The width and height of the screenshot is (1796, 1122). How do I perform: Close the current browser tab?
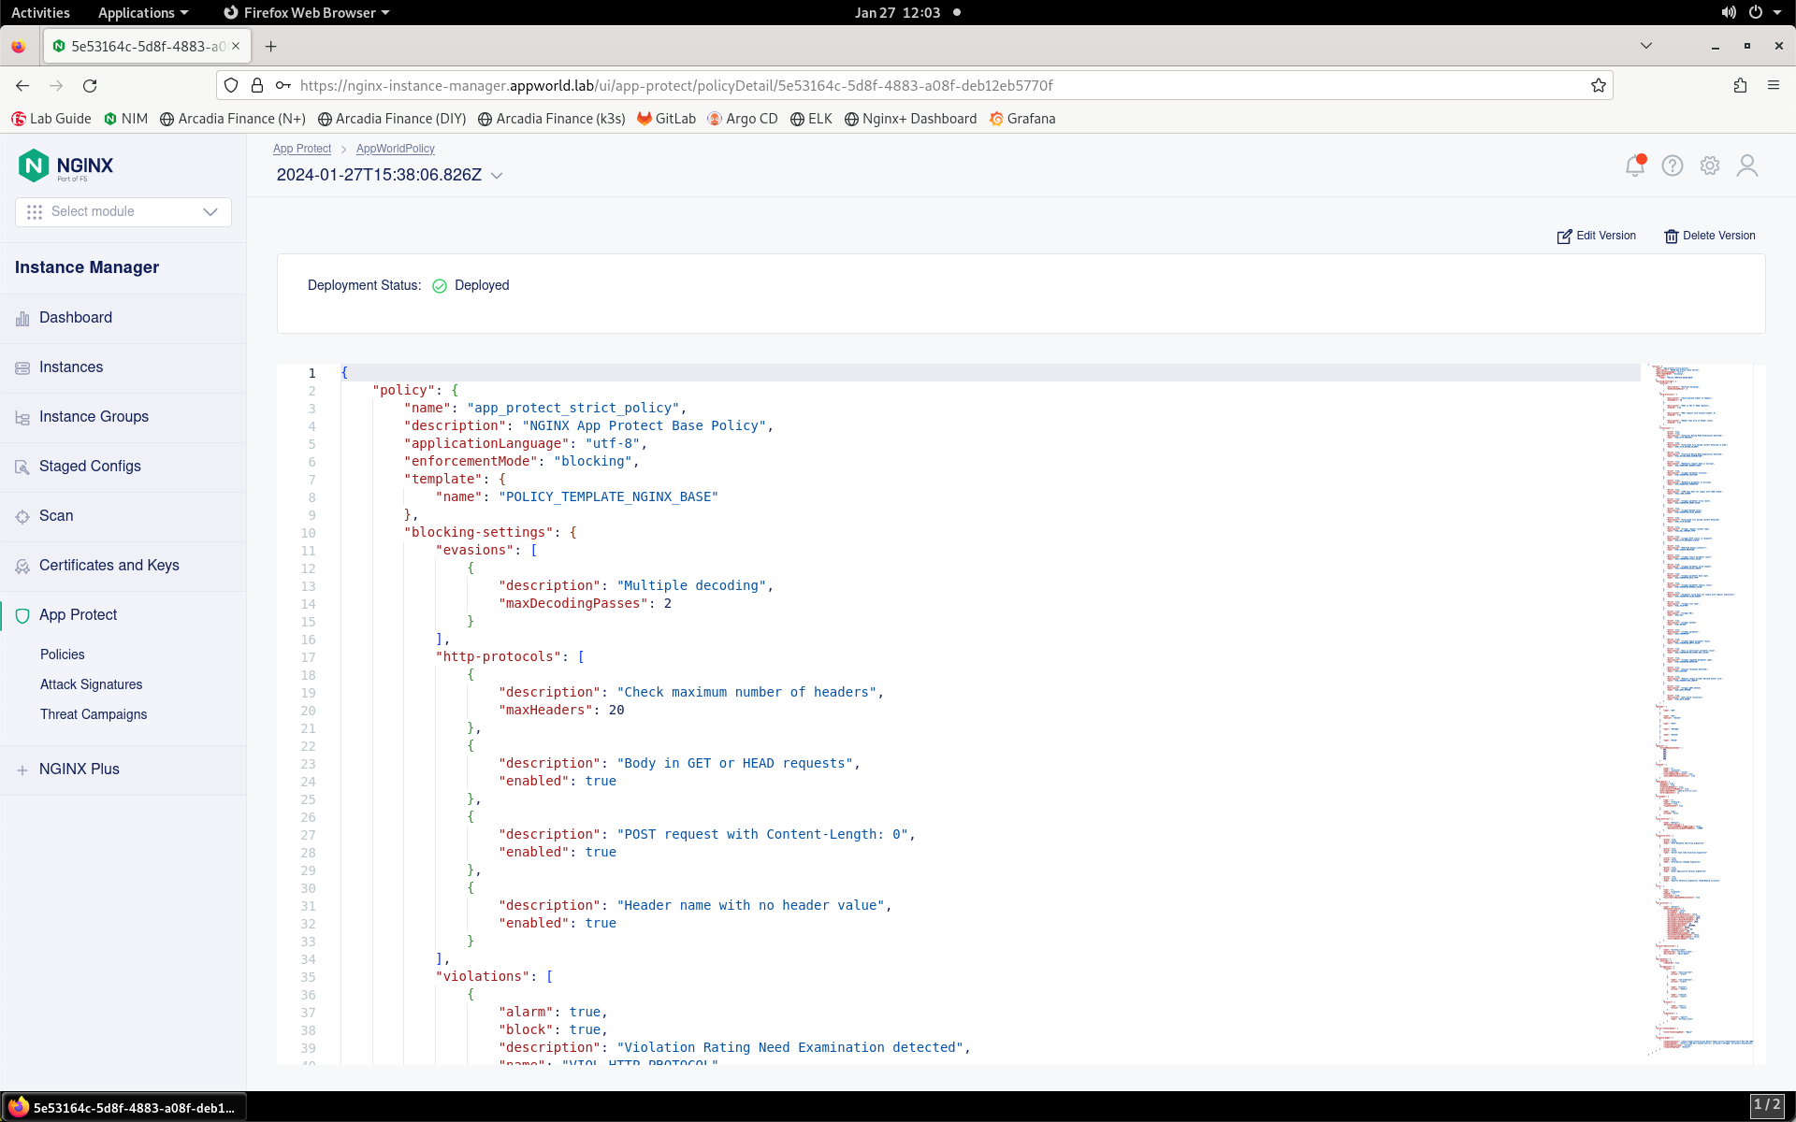point(236,46)
